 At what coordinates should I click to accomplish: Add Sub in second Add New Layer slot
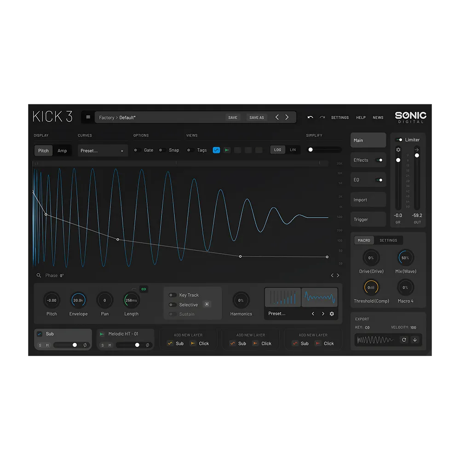238,343
